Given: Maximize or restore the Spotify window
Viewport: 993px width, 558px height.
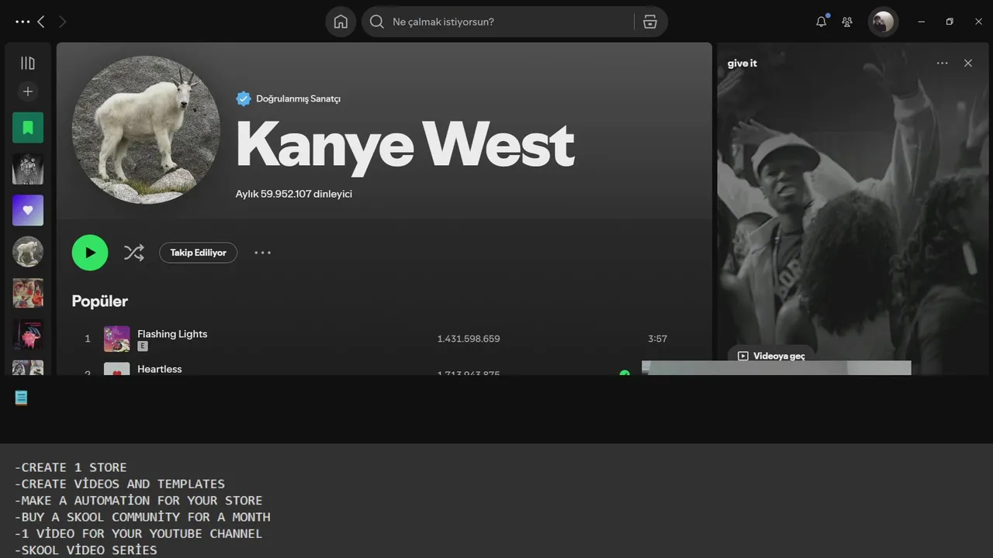Looking at the screenshot, I should (x=950, y=22).
